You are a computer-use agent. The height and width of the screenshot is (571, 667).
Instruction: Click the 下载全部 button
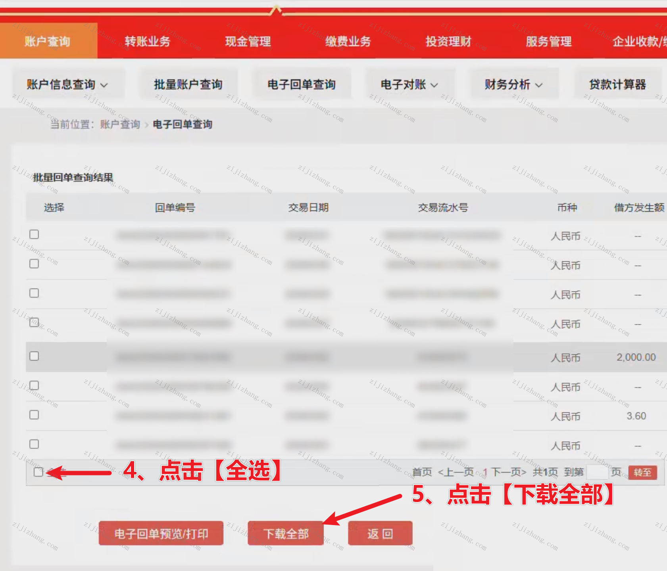pos(286,534)
